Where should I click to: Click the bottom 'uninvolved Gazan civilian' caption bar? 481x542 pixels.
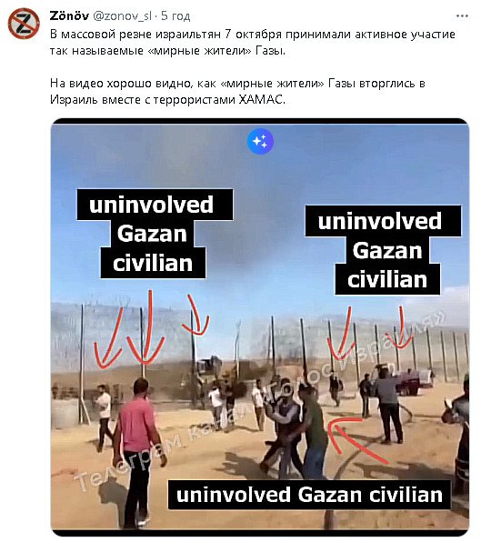pos(309,495)
